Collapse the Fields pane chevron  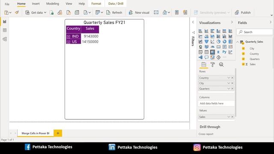point(271,22)
